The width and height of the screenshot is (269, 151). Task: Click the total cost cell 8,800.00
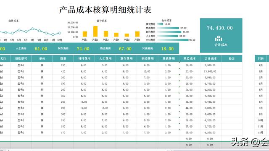tap(210, 108)
